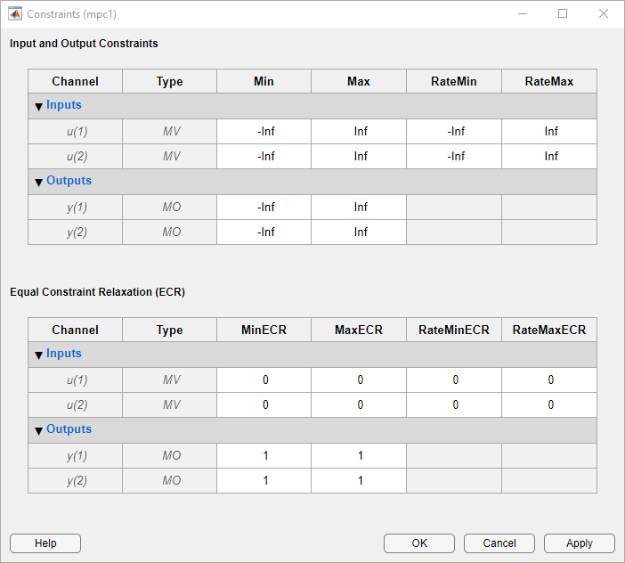
Task: Edit the MinECR value for y(2)
Action: tap(264, 480)
